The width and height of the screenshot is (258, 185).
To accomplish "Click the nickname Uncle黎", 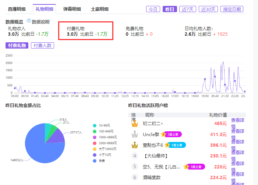I will (151, 135).
